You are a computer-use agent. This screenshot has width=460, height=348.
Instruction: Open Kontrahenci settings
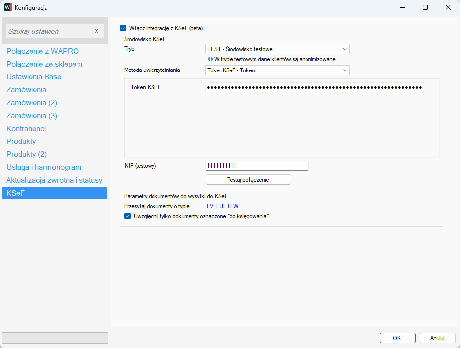tap(26, 129)
